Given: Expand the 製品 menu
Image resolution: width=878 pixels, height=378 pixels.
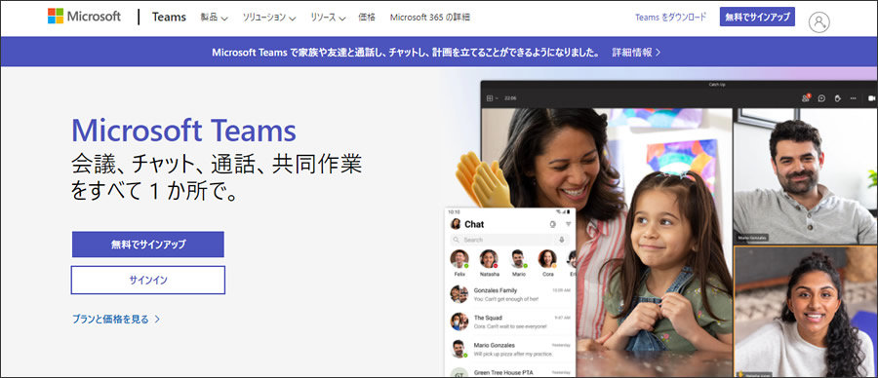Looking at the screenshot, I should coord(214,18).
